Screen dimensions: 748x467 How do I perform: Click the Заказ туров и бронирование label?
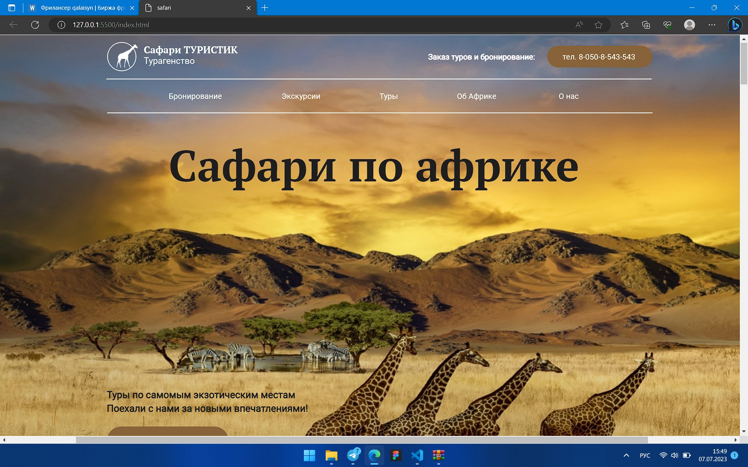click(482, 57)
